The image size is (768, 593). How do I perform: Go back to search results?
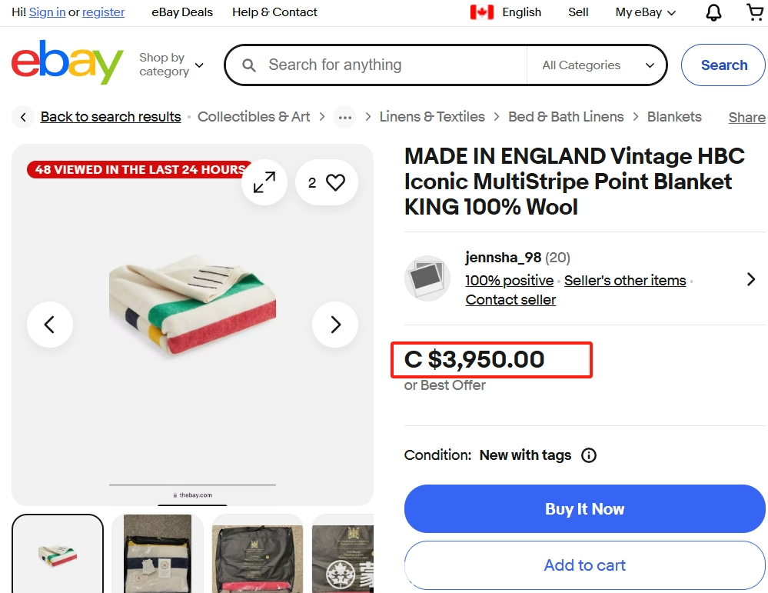pyautogui.click(x=111, y=117)
